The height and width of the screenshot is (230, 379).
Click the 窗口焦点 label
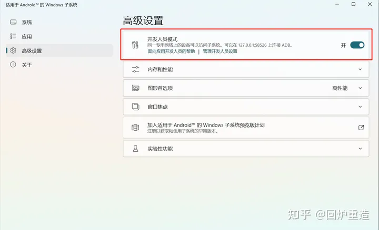(157, 107)
